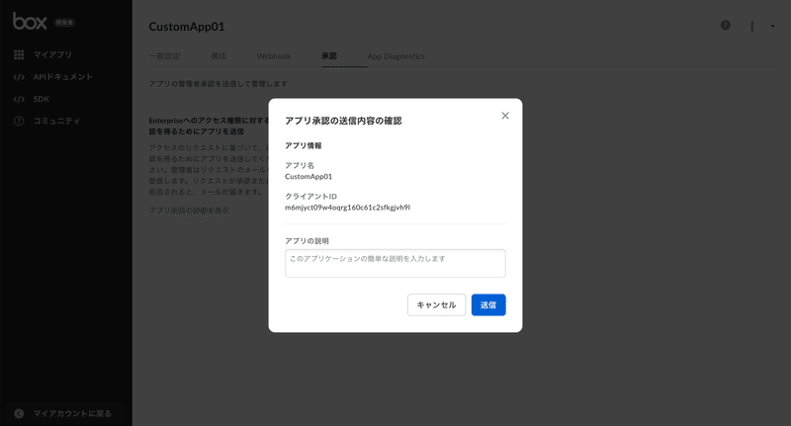
Task: Click マイアカウントに戻る link
Action: (x=72, y=413)
